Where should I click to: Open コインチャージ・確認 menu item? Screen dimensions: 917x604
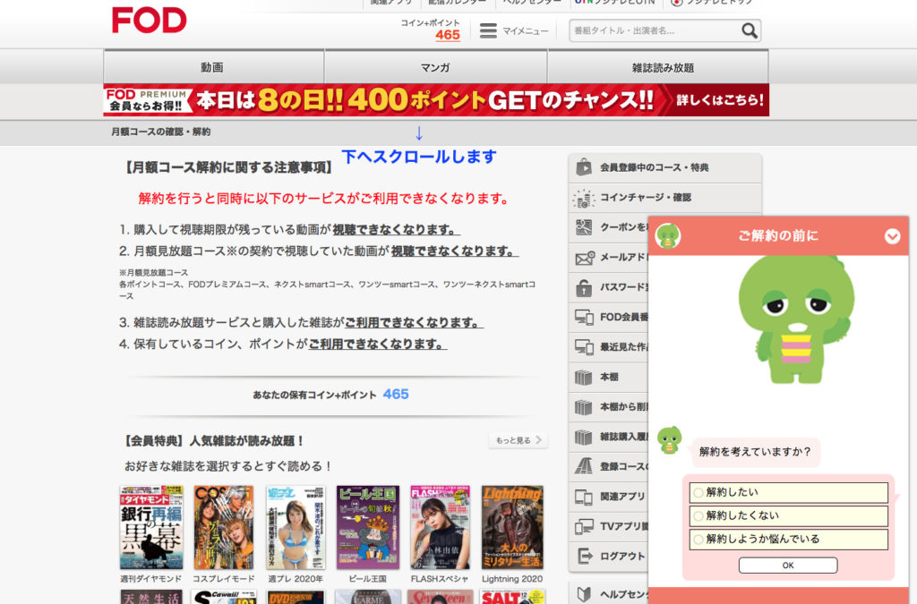click(x=665, y=198)
